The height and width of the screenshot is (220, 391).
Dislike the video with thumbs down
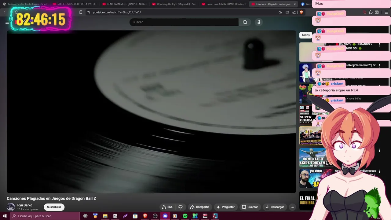181,207
